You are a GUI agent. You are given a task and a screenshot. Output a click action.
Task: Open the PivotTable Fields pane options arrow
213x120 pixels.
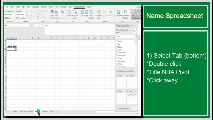click(132, 25)
